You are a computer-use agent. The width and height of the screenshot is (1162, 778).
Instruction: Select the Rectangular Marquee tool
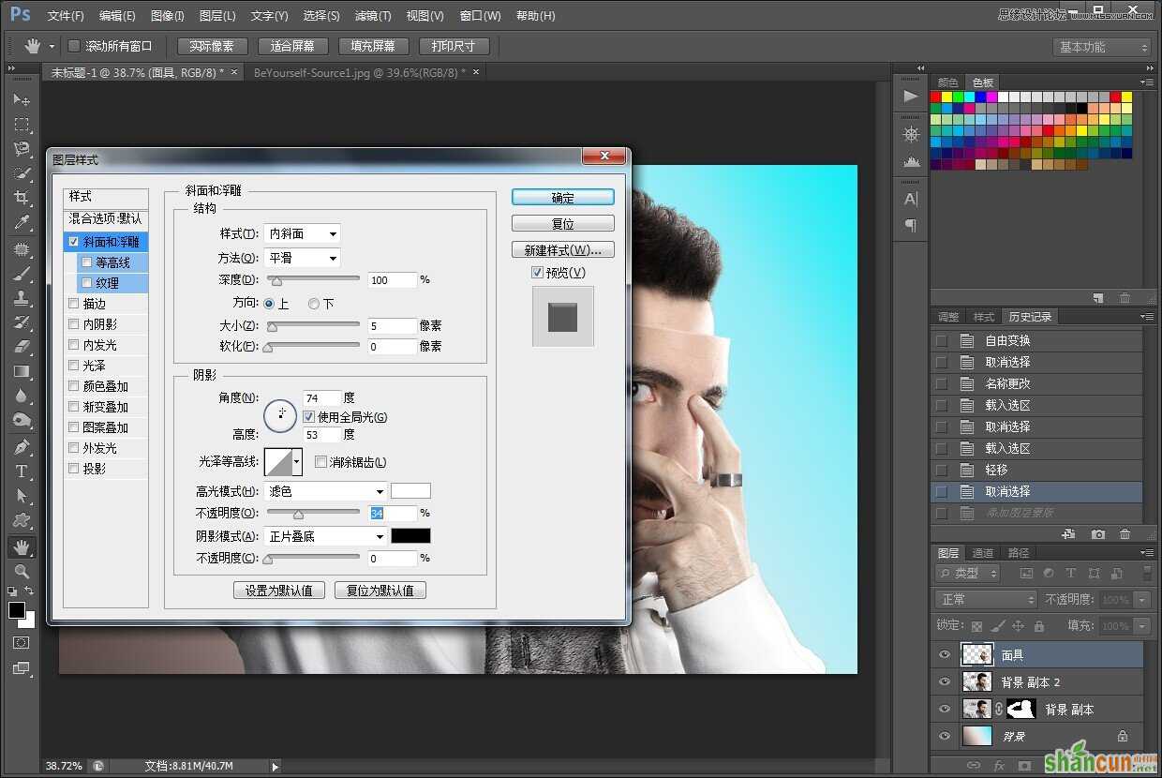tap(21, 124)
